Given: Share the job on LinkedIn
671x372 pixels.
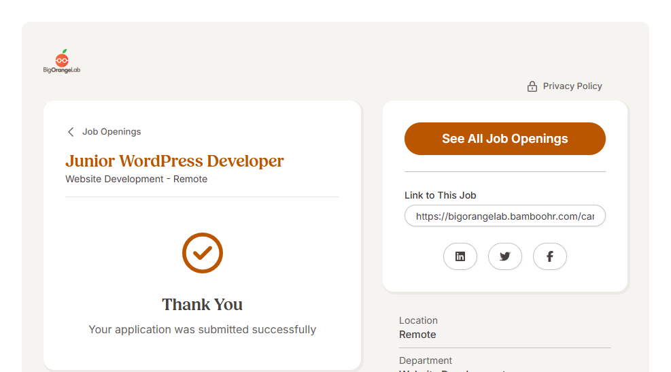Looking at the screenshot, I should tap(460, 256).
